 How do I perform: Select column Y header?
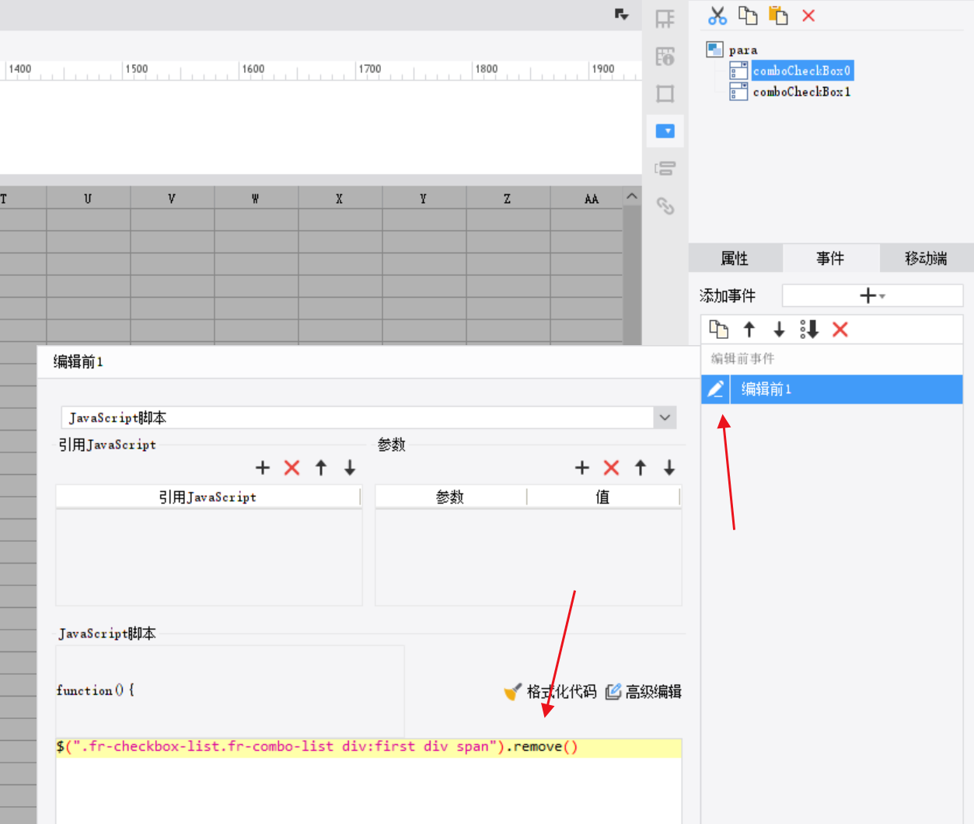click(x=424, y=198)
